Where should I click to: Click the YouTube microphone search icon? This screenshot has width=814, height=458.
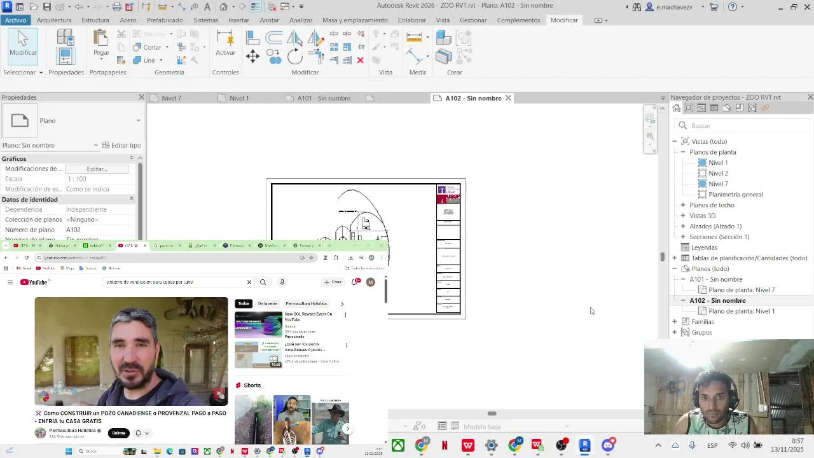282,282
